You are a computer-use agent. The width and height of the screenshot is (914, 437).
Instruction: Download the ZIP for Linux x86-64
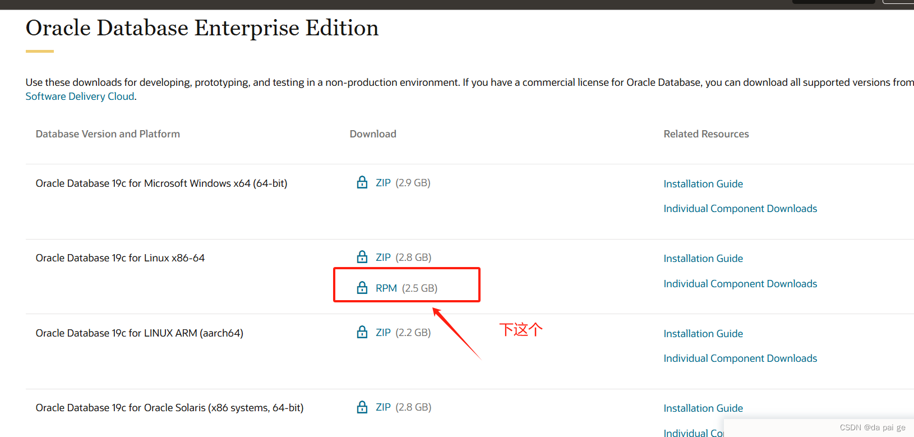point(383,257)
